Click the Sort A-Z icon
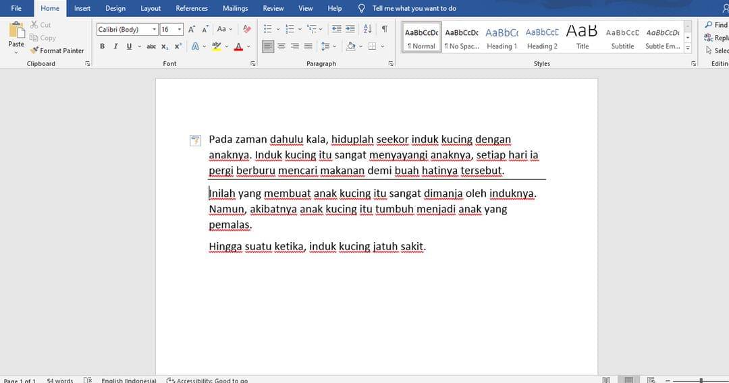The width and height of the screenshot is (729, 383). click(367, 29)
